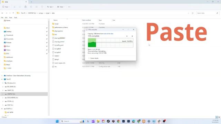Click the Delete toolbar icon
Image resolution: width=221 pixels, height=124 pixels.
click(42, 7)
